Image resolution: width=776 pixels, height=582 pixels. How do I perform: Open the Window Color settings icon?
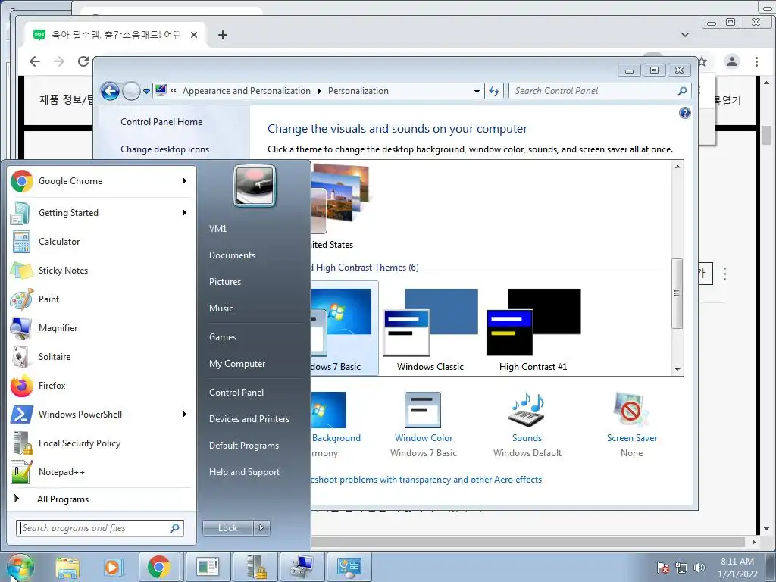423,410
